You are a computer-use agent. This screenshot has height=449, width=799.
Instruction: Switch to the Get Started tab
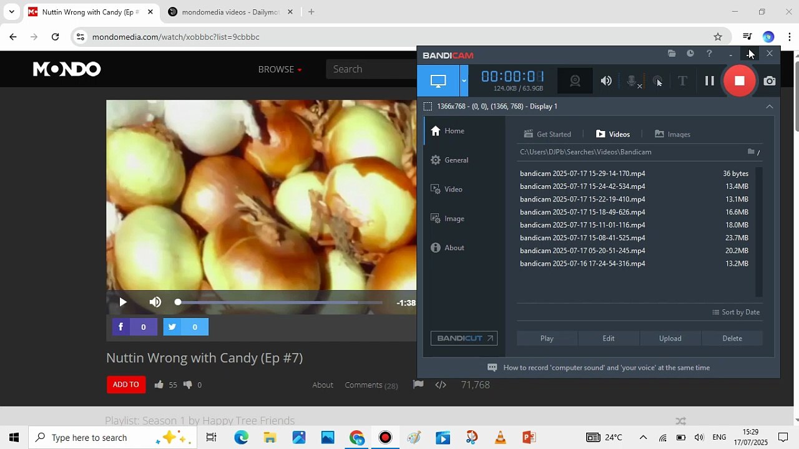point(547,134)
